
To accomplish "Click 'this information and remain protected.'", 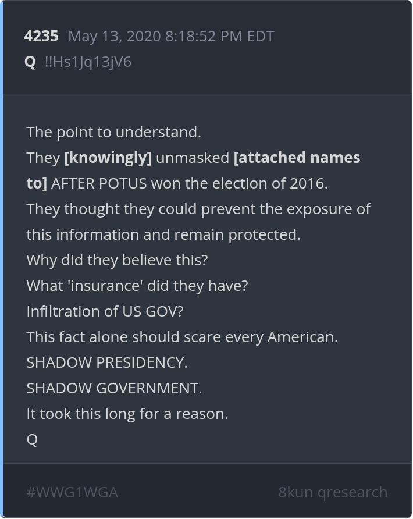I will click(163, 234).
